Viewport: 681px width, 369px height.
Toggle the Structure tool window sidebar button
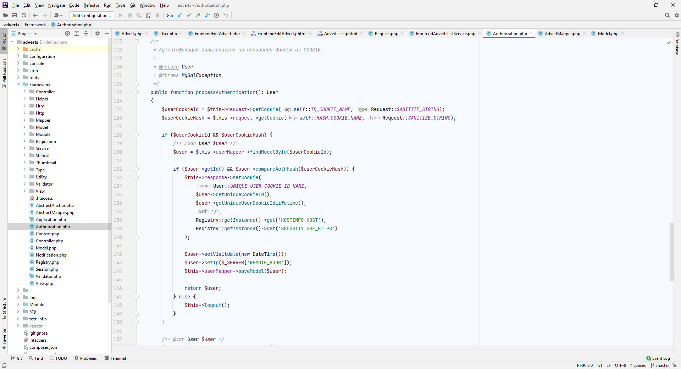[4, 308]
